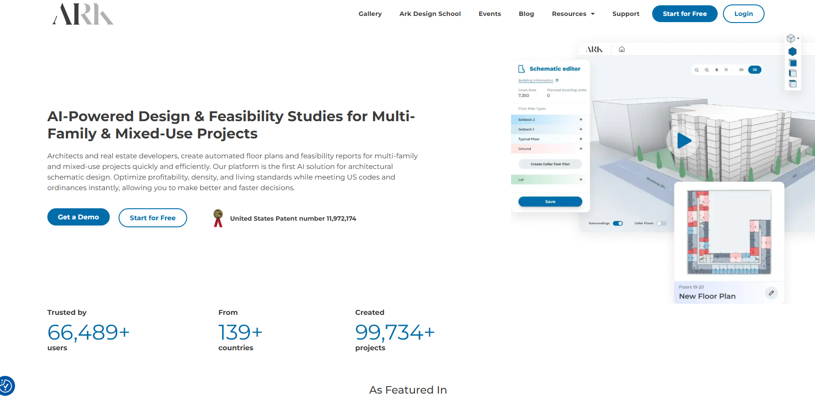The height and width of the screenshot is (398, 815).
Task: Click the pencil edit icon on New Floor Plan
Action: coord(771,293)
